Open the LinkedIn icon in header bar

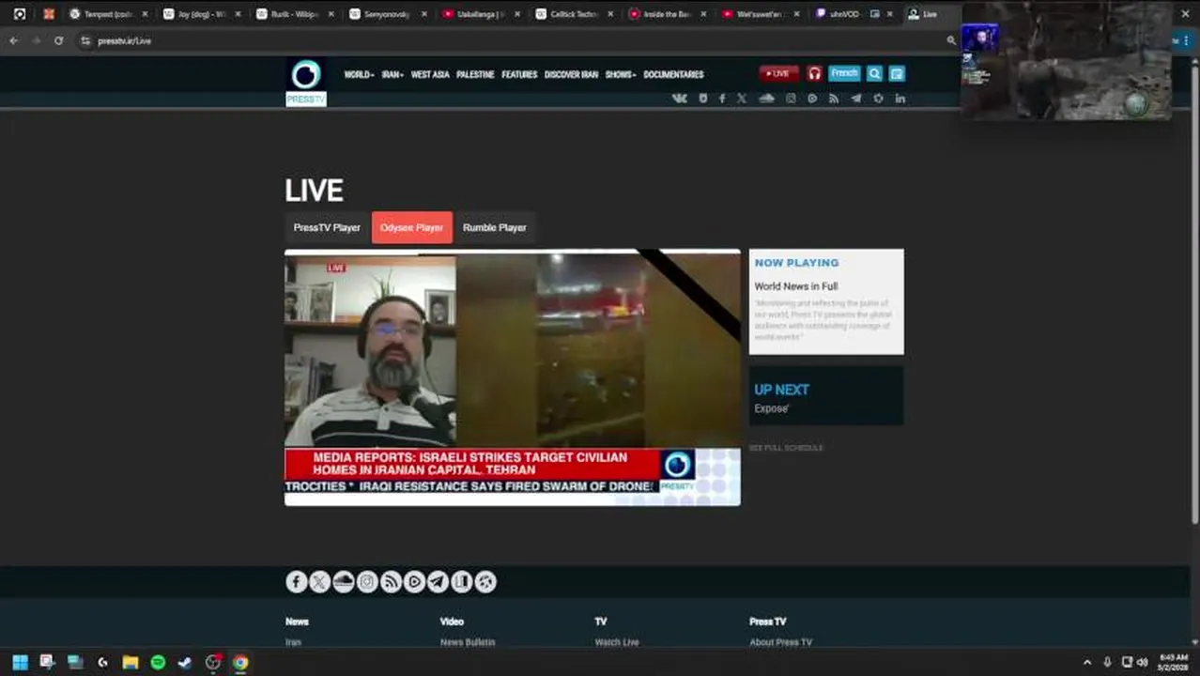[x=900, y=99]
